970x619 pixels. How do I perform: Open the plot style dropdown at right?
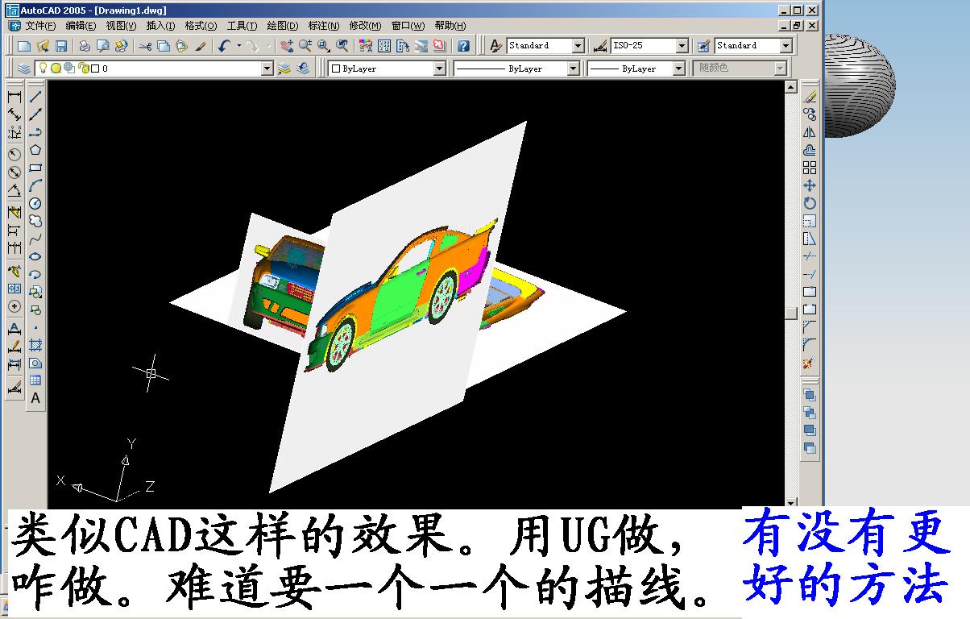click(780, 69)
